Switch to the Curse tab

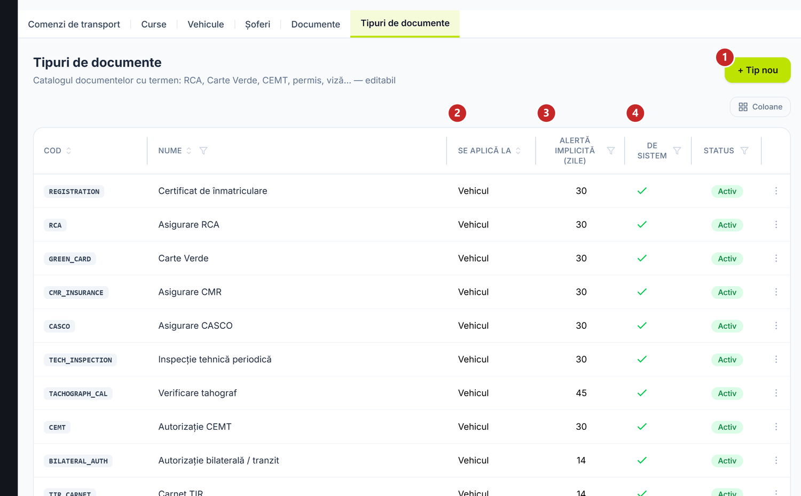pyautogui.click(x=154, y=25)
